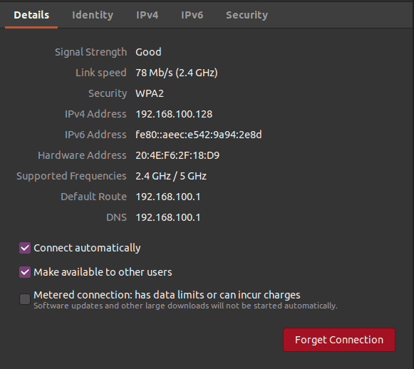Click the signal strength value Good
Image resolution: width=414 pixels, height=369 pixels.
tap(148, 52)
